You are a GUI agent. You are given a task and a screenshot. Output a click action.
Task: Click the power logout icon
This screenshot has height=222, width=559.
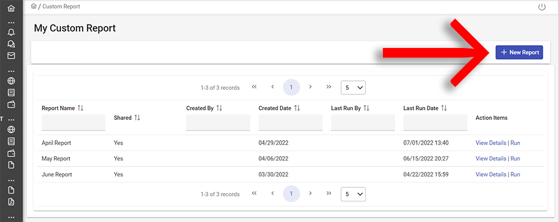point(542,7)
